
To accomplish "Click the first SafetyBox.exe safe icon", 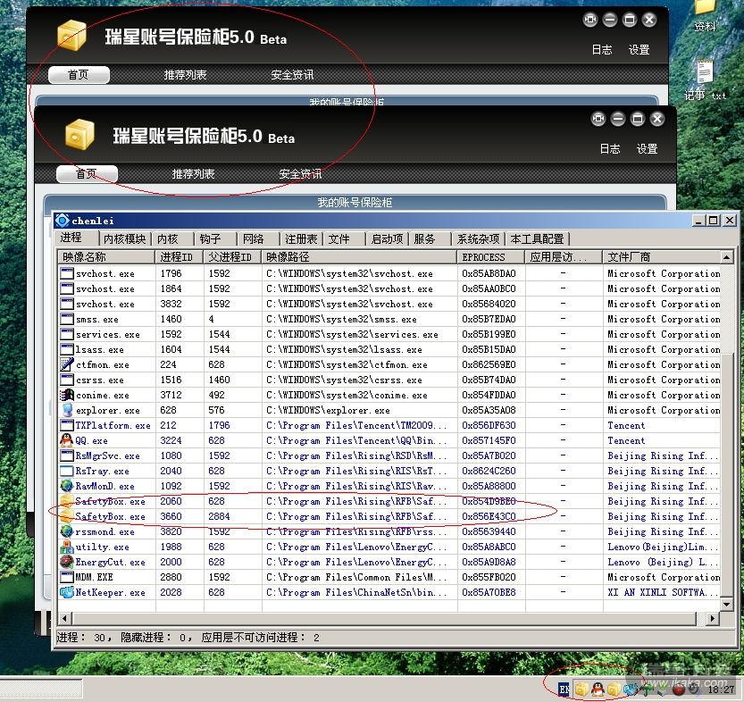I will pos(67,501).
